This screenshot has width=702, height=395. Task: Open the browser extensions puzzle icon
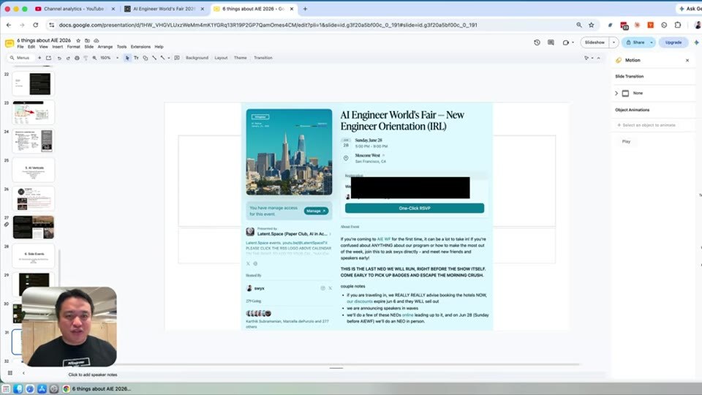[678, 25]
